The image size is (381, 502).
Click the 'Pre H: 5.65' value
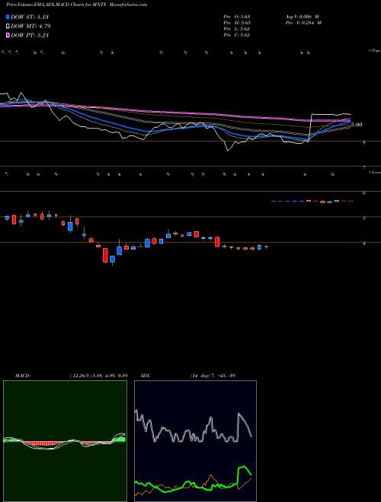point(237,23)
